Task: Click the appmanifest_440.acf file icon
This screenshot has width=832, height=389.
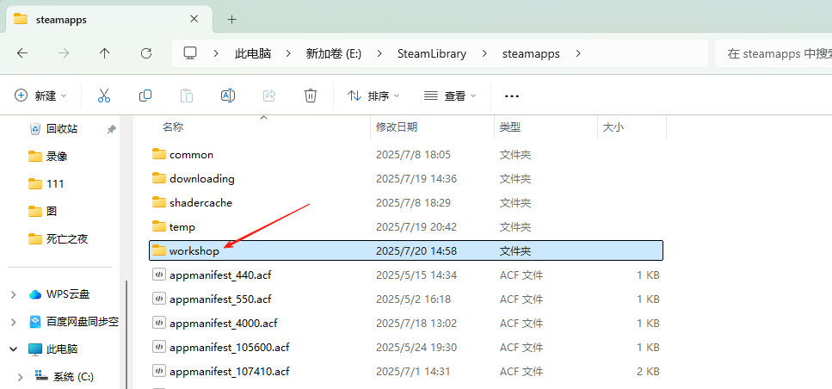Action: 159,275
